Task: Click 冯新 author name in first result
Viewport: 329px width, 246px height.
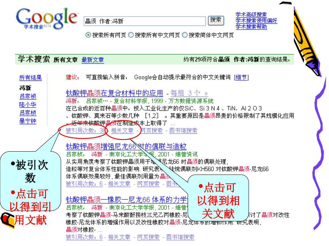Action: [71, 101]
